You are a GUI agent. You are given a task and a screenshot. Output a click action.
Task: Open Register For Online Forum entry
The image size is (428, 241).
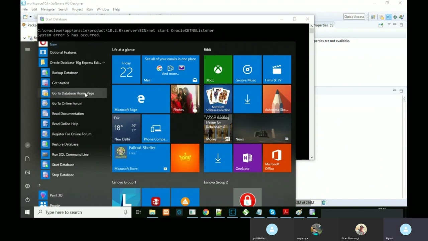(73, 134)
